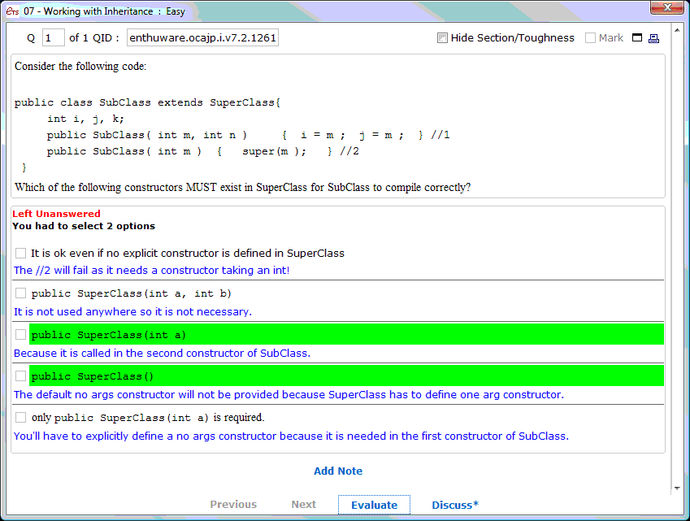Click the Add Note link
Image resolution: width=690 pixels, height=521 pixels.
[x=338, y=471]
